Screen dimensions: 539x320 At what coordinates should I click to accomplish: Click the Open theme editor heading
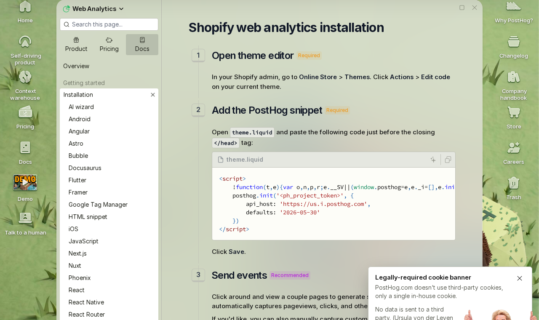253,56
